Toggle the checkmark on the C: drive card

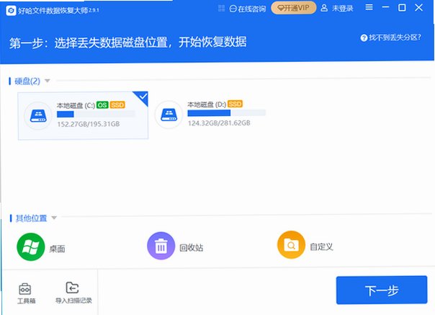(142, 97)
